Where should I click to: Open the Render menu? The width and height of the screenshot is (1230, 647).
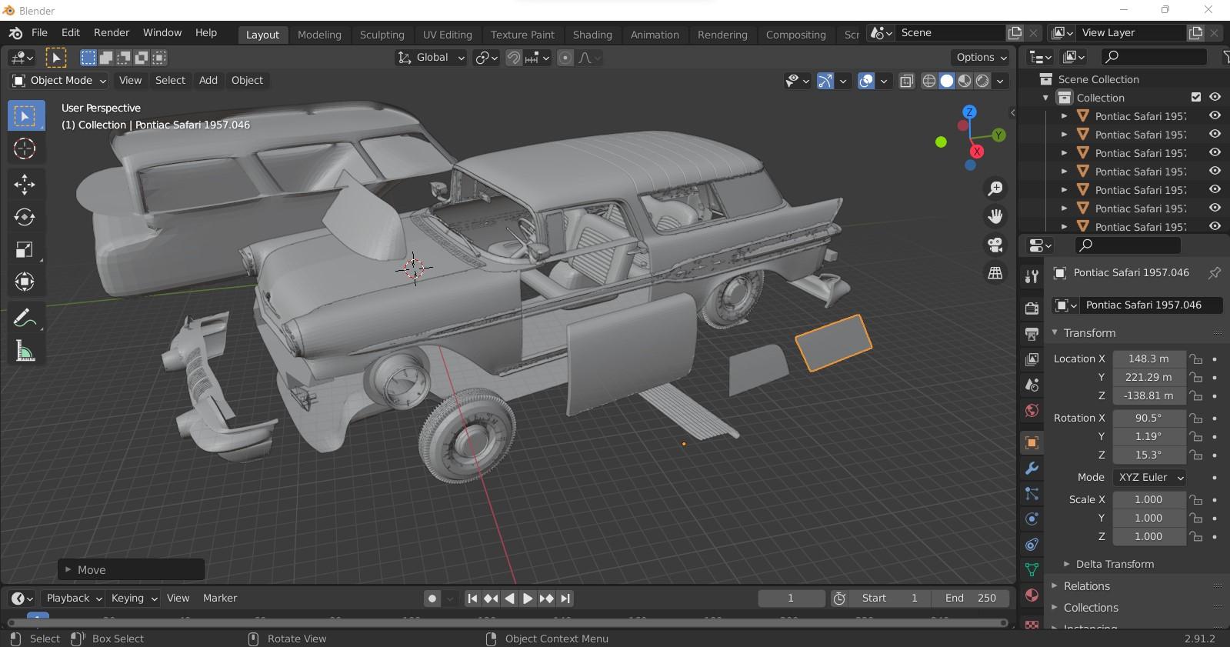pos(112,33)
